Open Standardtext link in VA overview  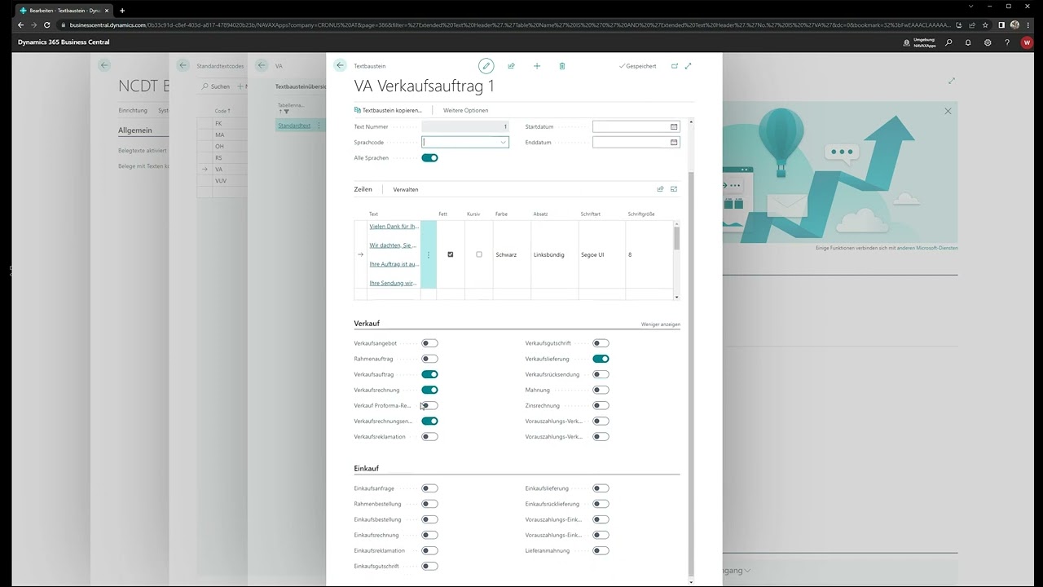[x=294, y=126]
